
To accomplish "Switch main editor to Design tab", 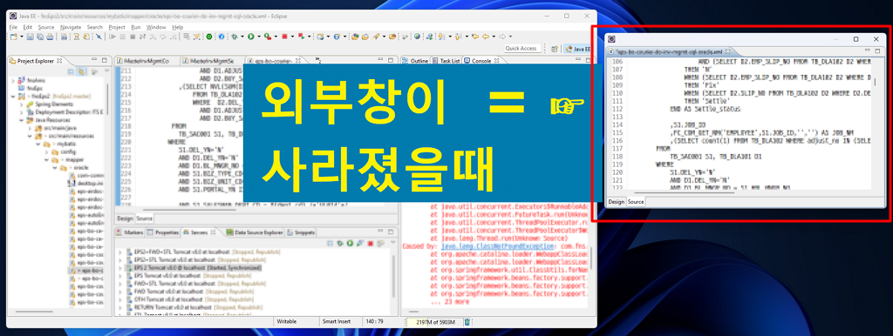I will 125,218.
